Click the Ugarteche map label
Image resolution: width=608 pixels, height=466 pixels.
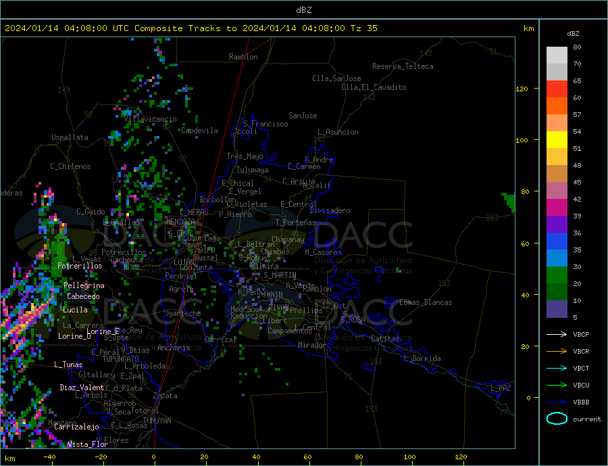(x=182, y=313)
